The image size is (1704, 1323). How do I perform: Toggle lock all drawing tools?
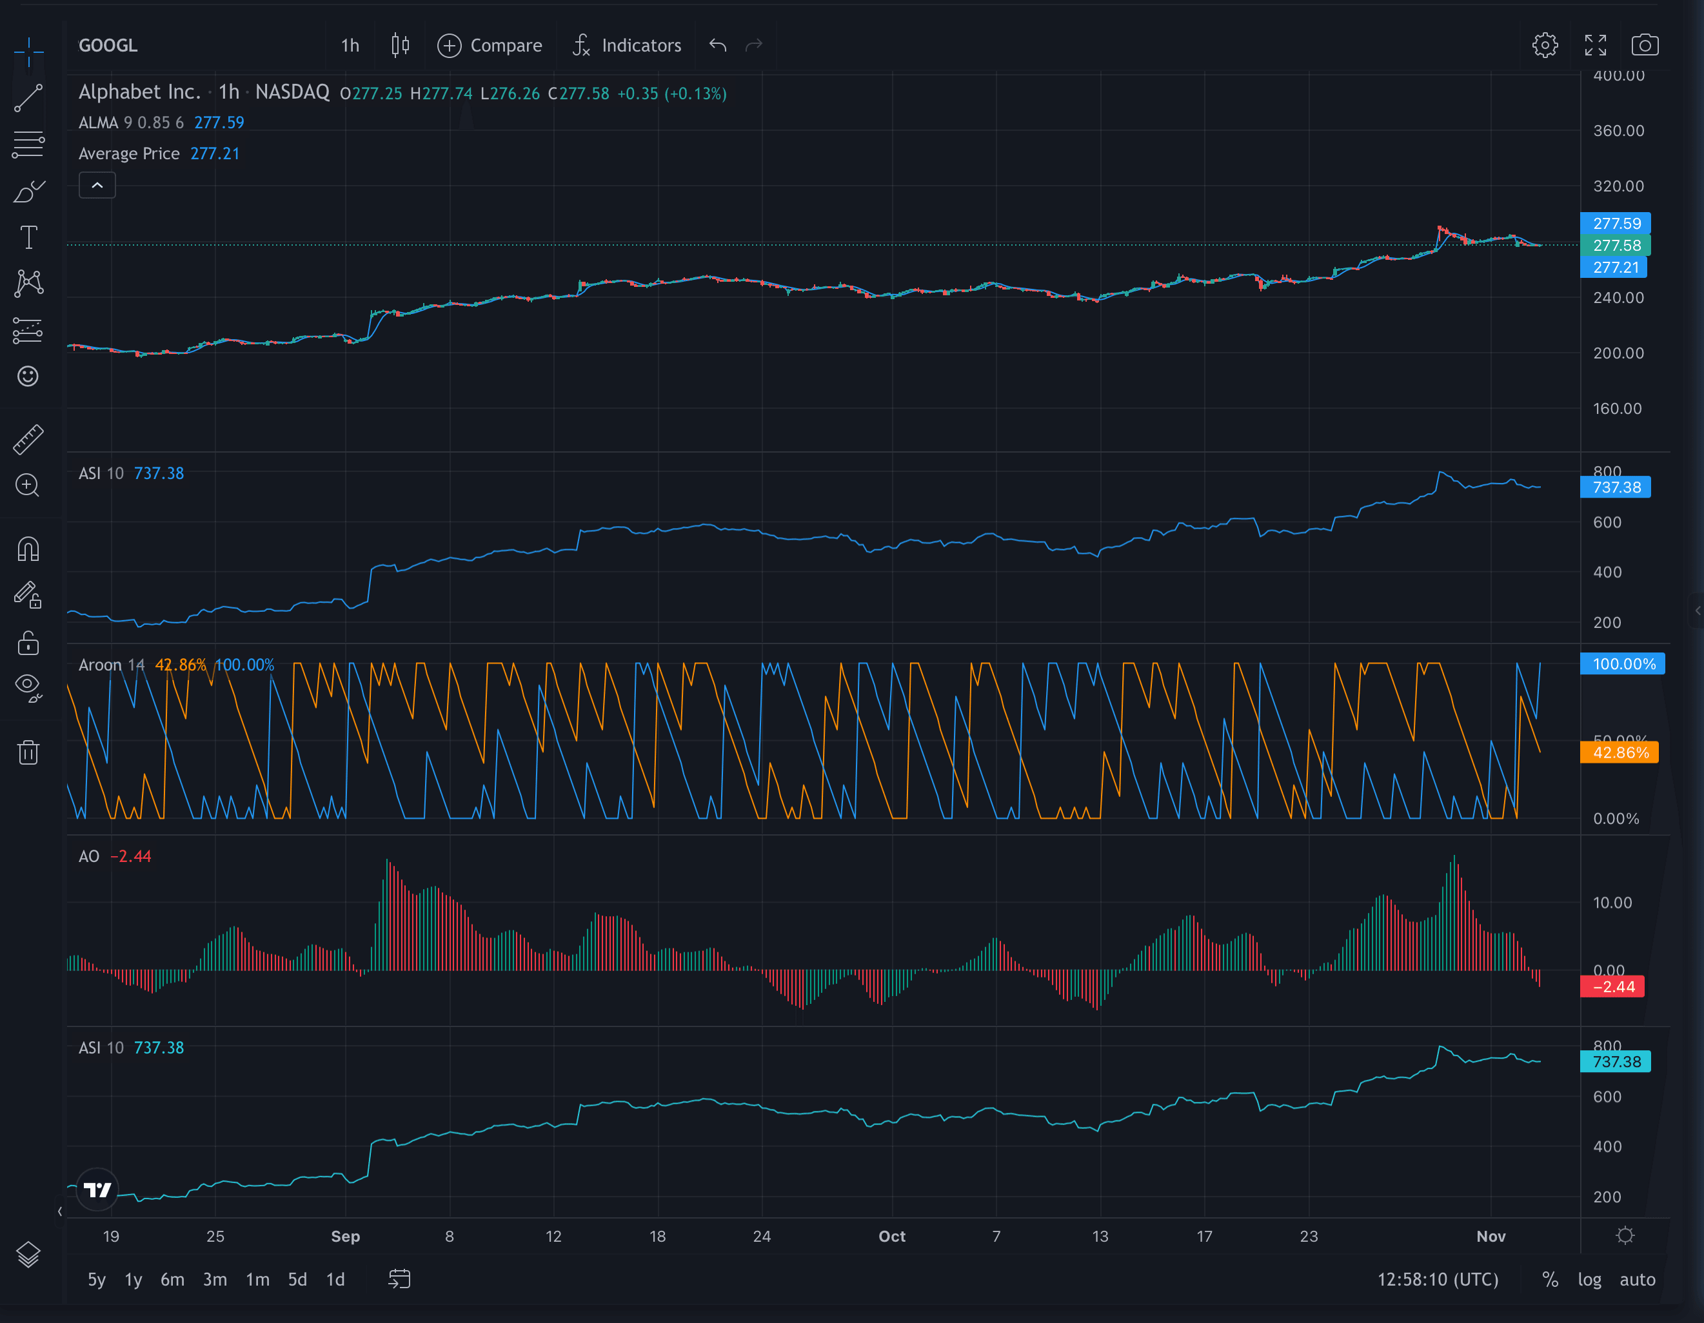pyautogui.click(x=28, y=643)
